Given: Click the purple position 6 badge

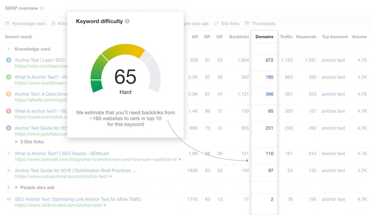Looking at the screenshot, I should 9,128.
